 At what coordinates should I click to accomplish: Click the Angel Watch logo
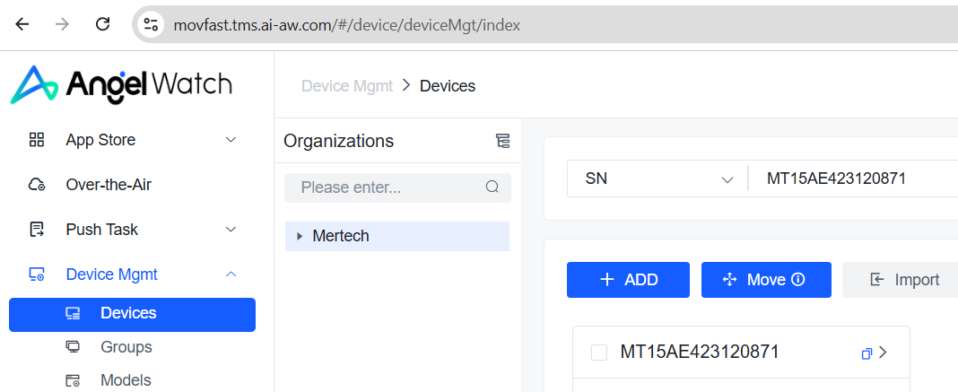pyautogui.click(x=121, y=85)
